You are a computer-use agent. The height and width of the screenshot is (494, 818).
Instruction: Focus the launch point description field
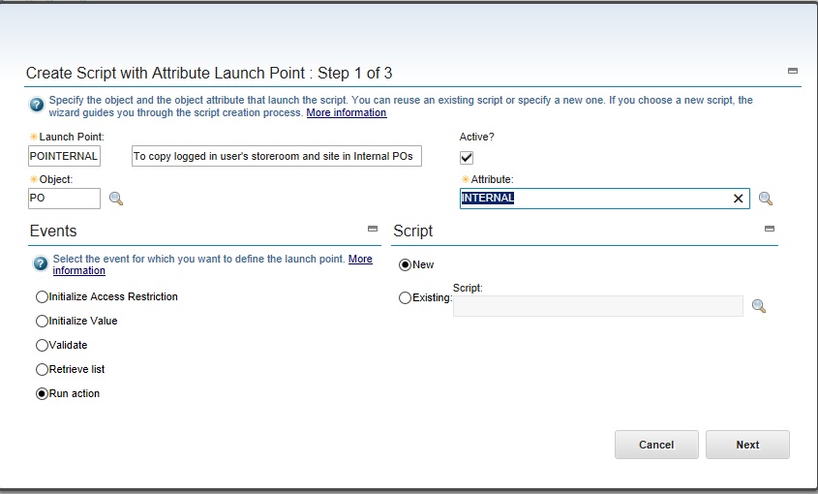pos(276,157)
